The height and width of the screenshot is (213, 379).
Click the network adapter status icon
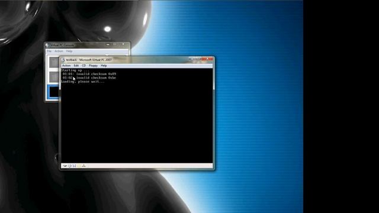click(83, 166)
